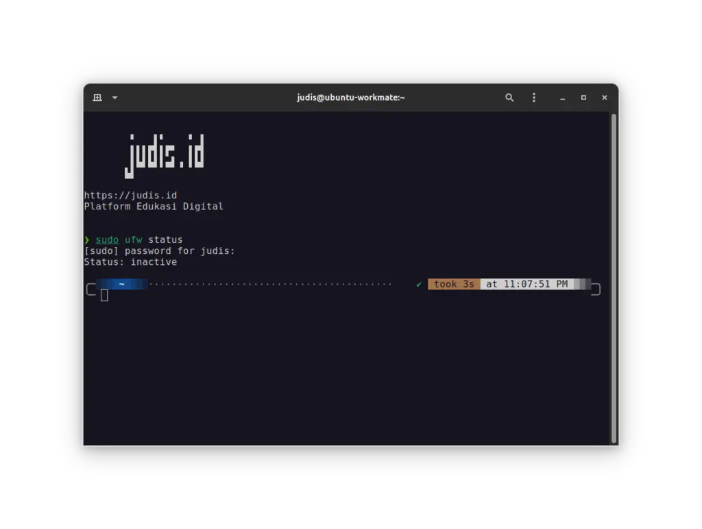The height and width of the screenshot is (529, 702).
Task: Select the home directory segment in the prompt
Action: [123, 283]
